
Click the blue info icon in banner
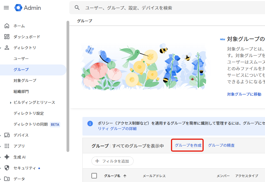(x=90, y=124)
